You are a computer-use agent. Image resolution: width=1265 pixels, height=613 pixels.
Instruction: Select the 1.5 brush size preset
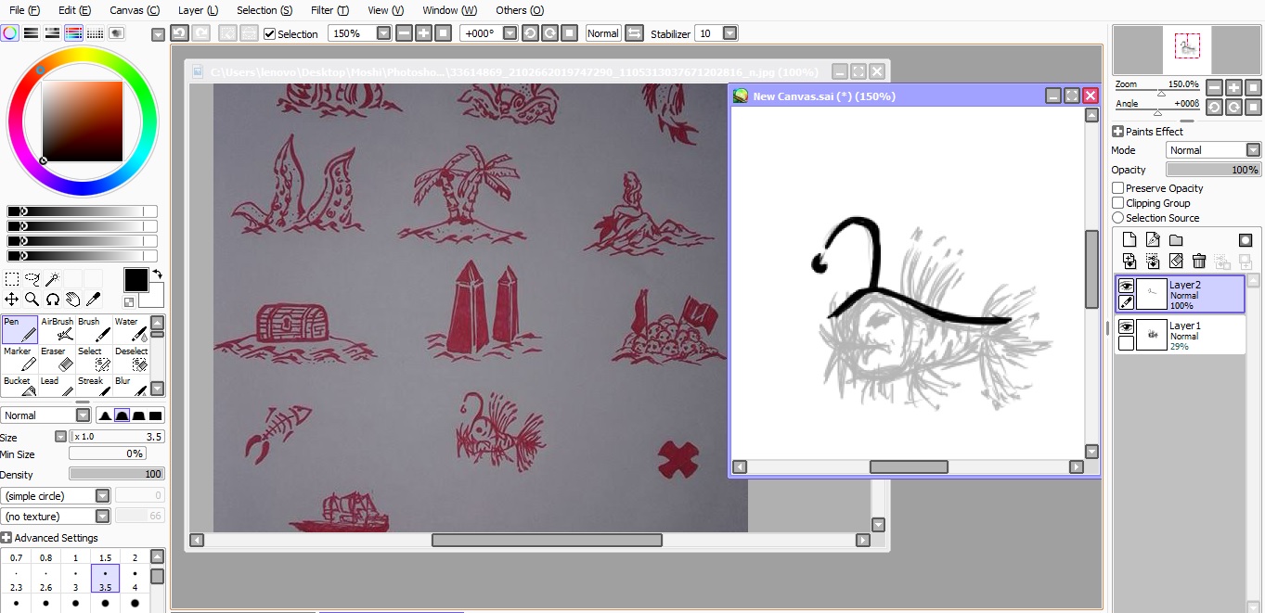coord(106,557)
